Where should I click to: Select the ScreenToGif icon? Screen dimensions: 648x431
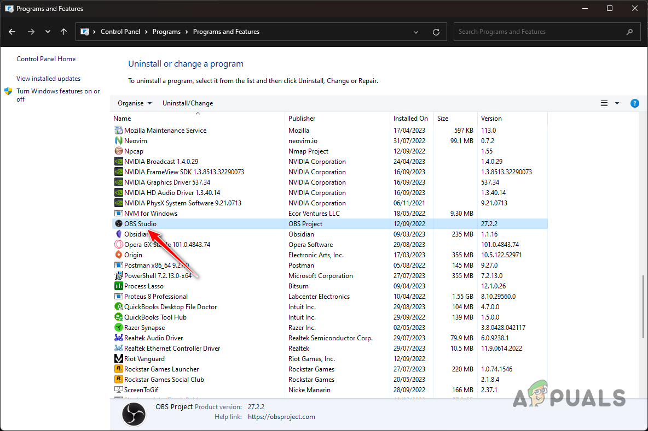(x=119, y=389)
